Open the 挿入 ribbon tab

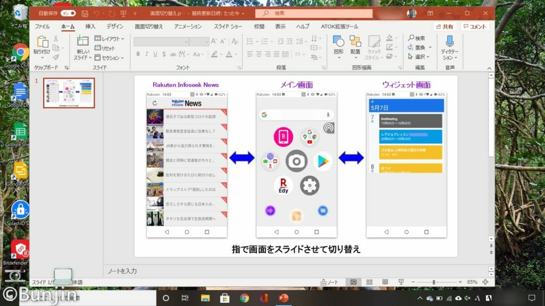pyautogui.click(x=90, y=27)
